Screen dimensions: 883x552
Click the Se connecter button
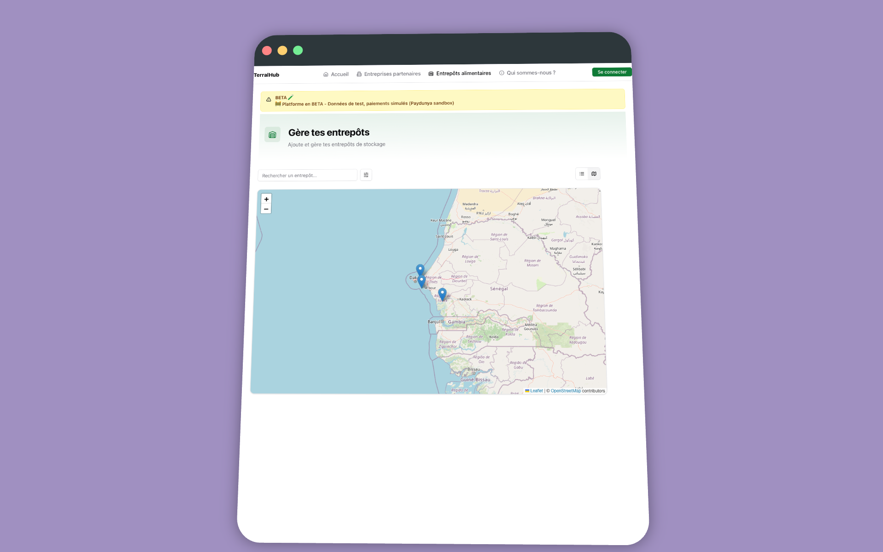(x=612, y=72)
